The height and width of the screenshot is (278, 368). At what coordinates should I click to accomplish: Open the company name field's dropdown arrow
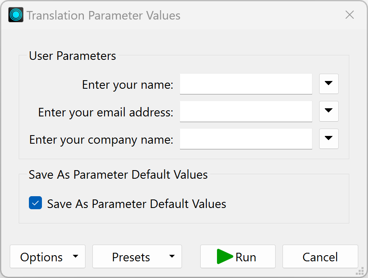(x=329, y=139)
